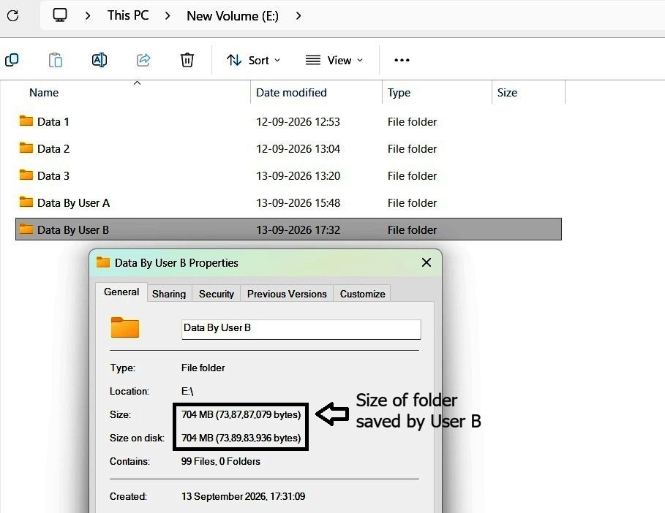Click the Share icon in toolbar
Viewport: 665px width, 513px height.
coord(143,60)
